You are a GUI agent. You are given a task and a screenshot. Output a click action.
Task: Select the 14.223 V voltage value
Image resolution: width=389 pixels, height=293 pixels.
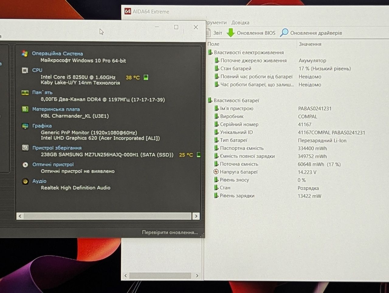307,172
